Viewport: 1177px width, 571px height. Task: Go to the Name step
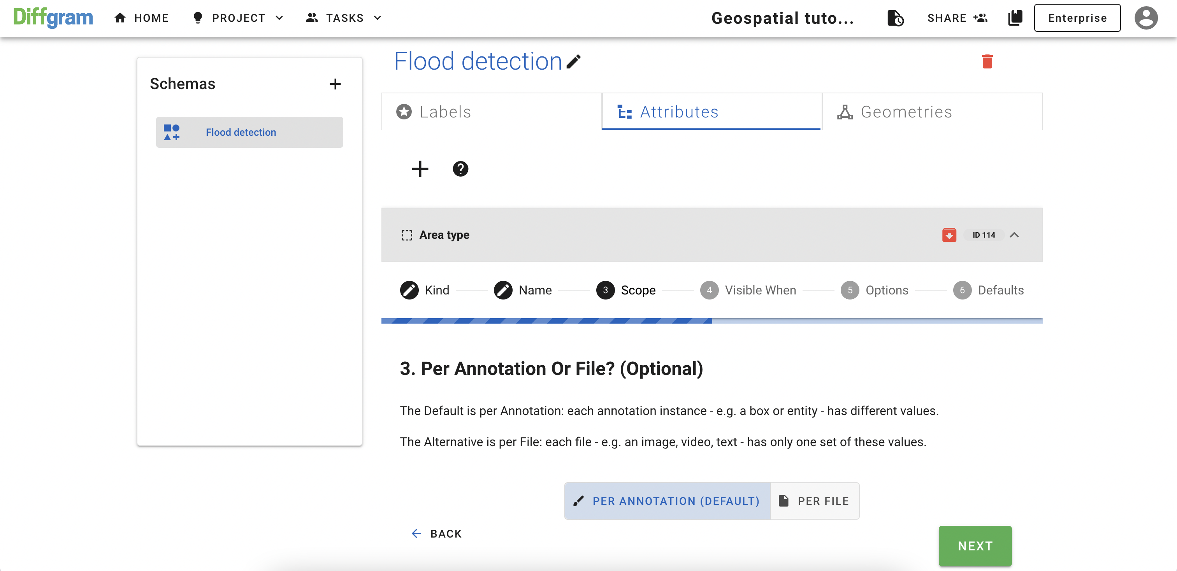click(x=523, y=290)
